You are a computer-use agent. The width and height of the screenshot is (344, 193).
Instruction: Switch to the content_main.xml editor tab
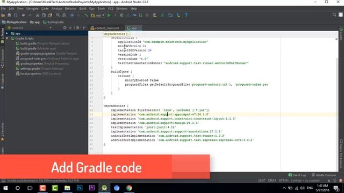tap(107, 28)
